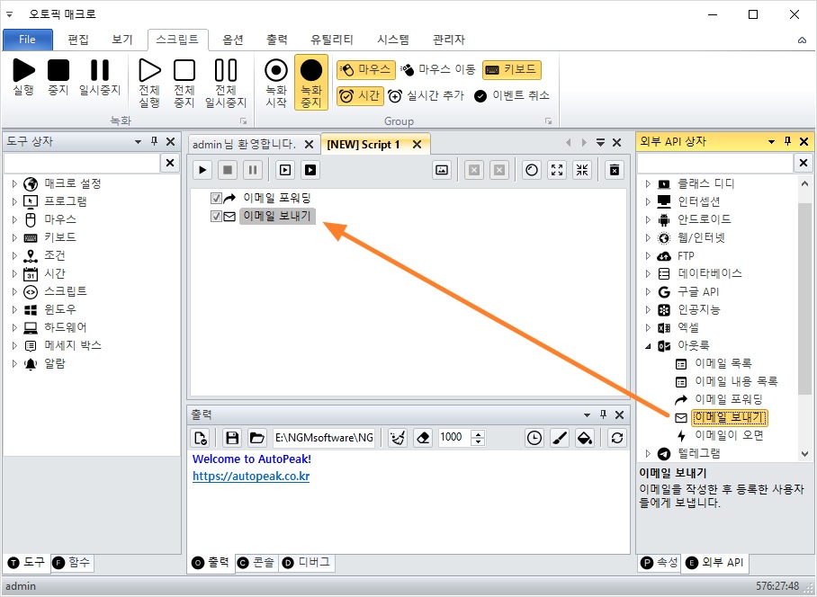This screenshot has width=817, height=597.
Task: Switch to the 콘솔 bottom tab
Action: pyautogui.click(x=256, y=563)
